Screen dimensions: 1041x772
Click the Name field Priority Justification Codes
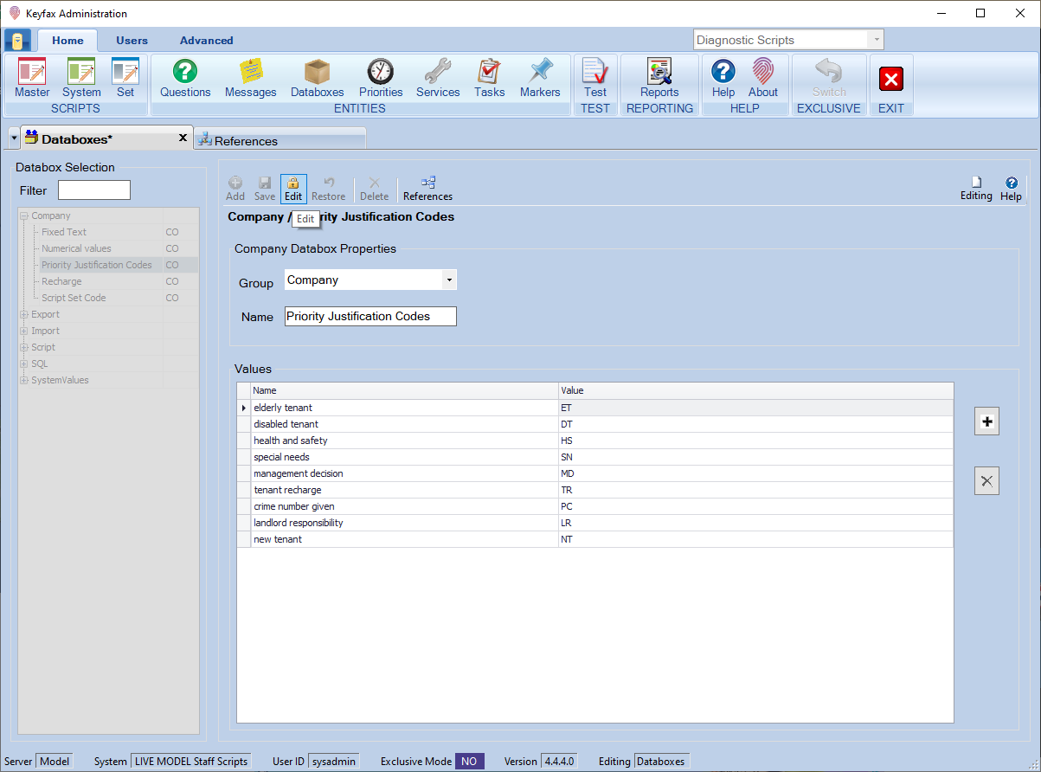point(370,317)
